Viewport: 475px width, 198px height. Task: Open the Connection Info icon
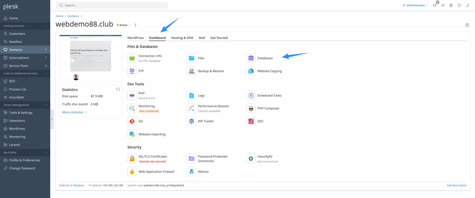click(x=132, y=58)
